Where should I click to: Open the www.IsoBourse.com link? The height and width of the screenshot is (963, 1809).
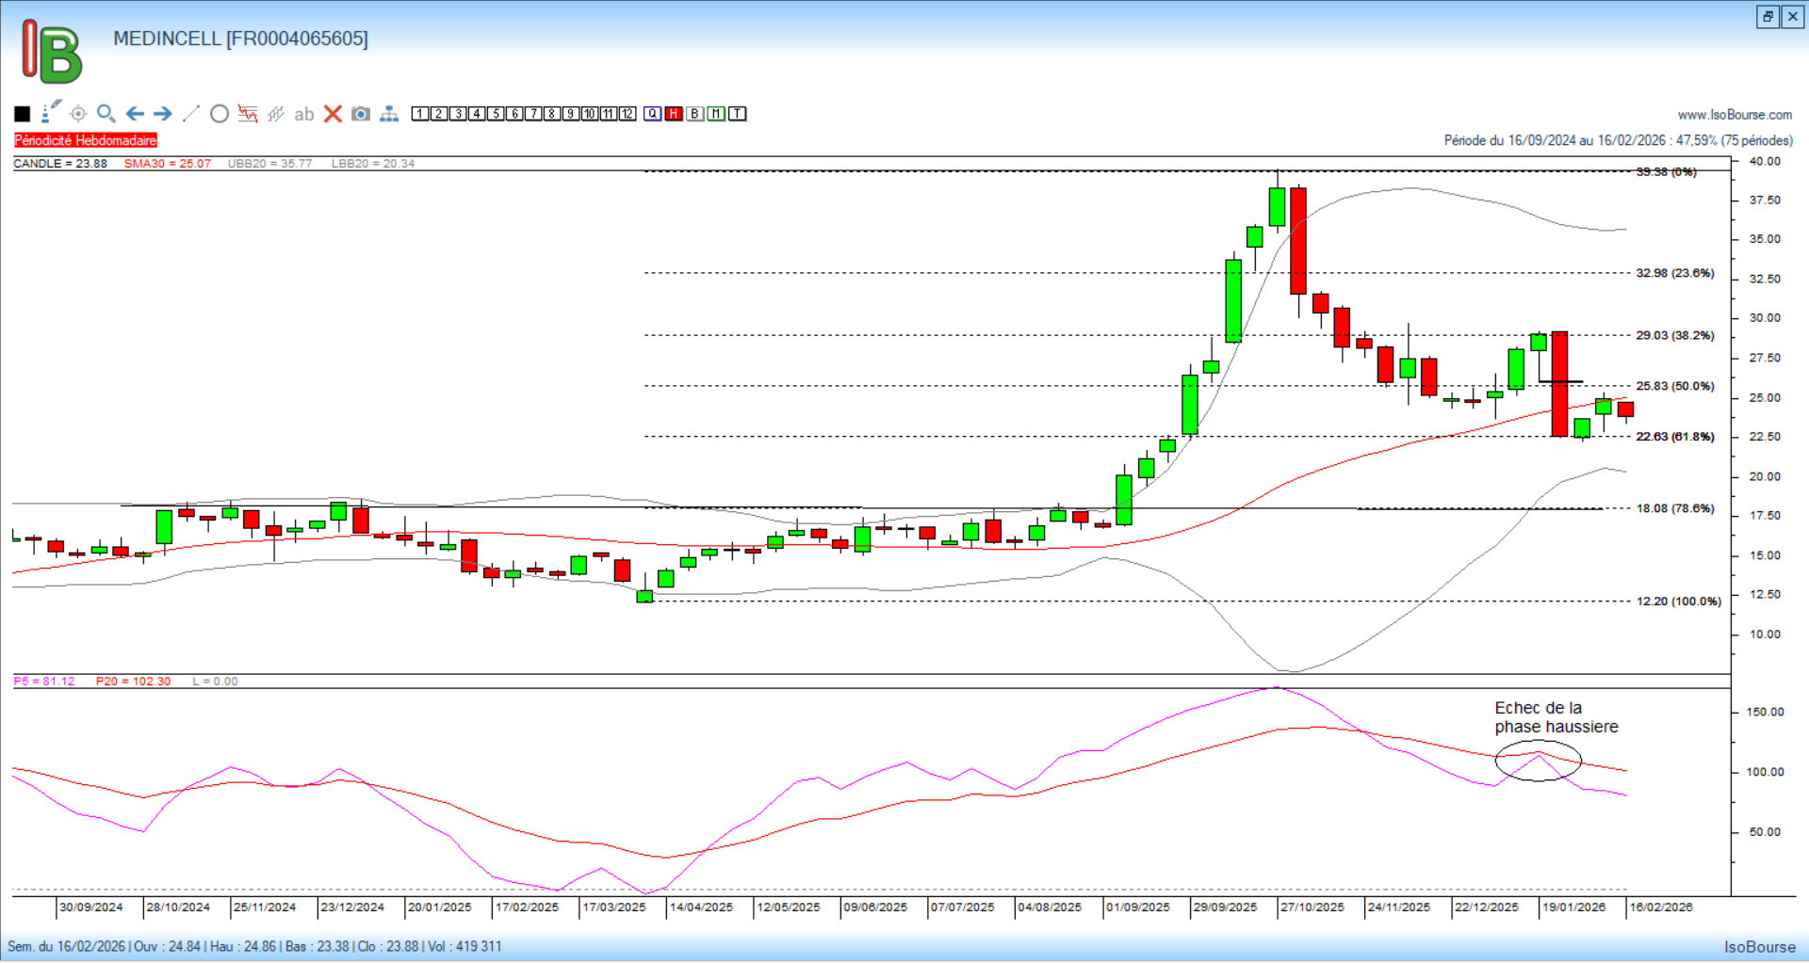[x=1735, y=115]
